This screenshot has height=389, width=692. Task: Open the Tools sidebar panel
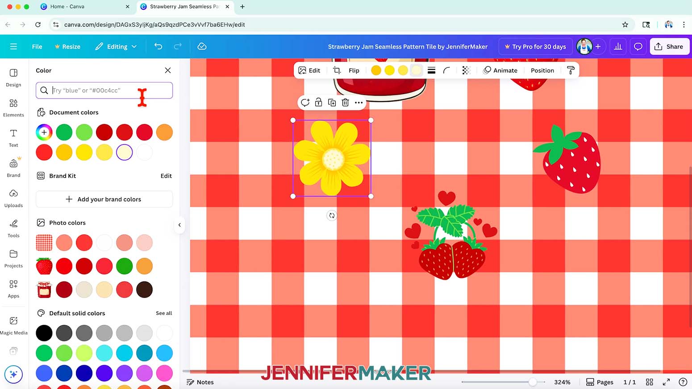(13, 229)
